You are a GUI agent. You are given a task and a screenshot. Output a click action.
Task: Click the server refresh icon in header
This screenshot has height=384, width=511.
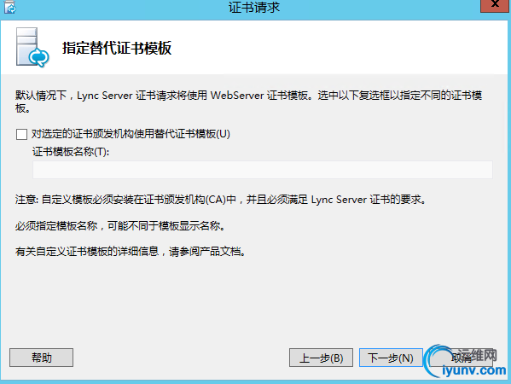(x=32, y=48)
